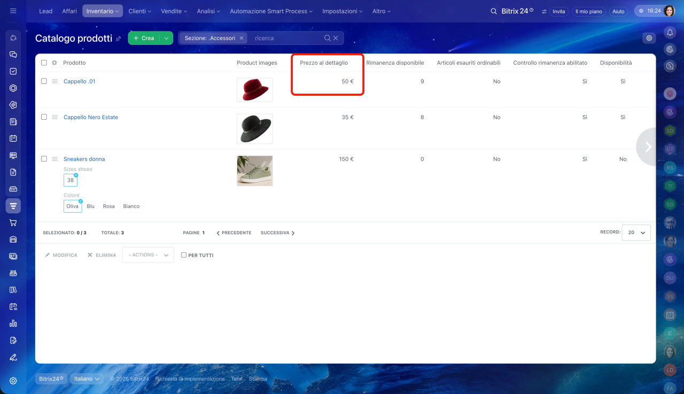Open Il mio piano
684x394 pixels.
pyautogui.click(x=588, y=11)
